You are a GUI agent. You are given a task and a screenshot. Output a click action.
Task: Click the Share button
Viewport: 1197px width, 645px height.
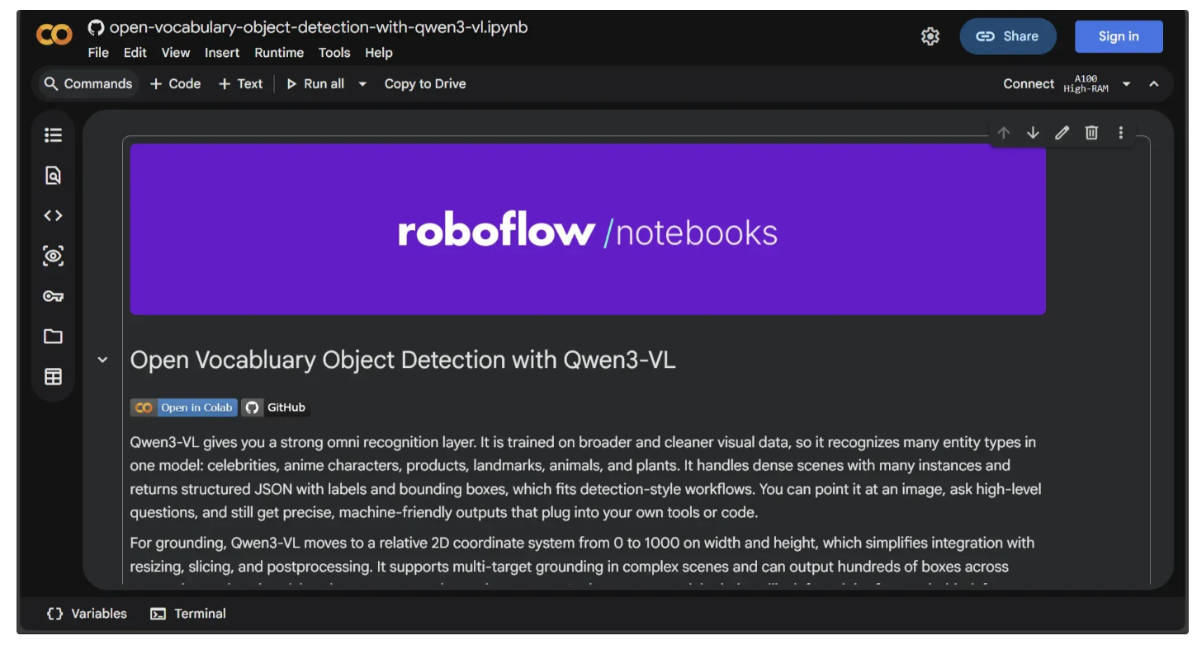pyautogui.click(x=1008, y=36)
